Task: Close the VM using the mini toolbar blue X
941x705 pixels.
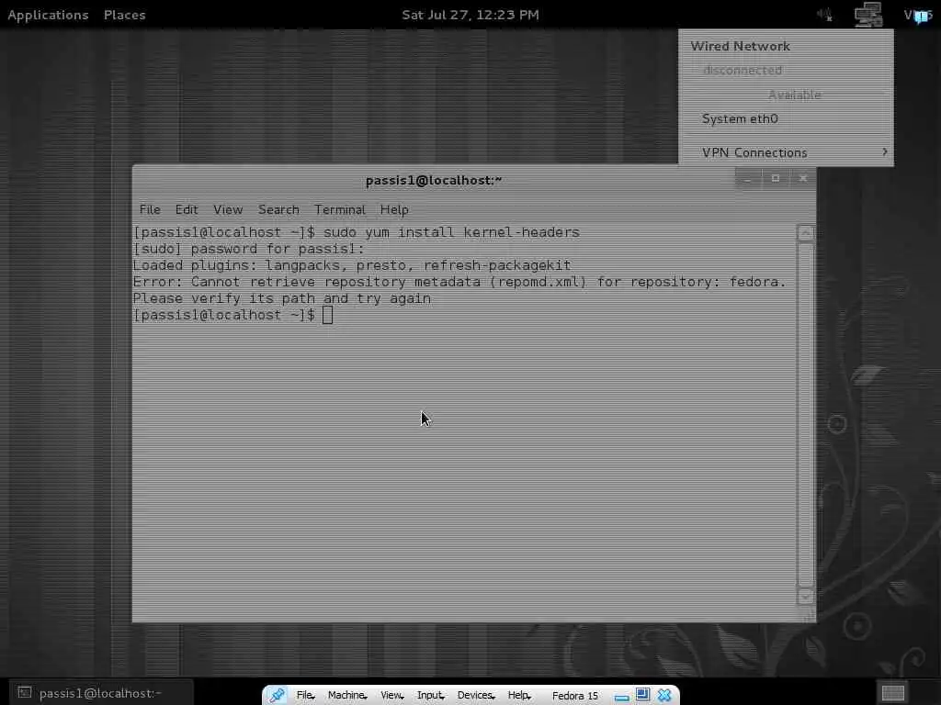Action: pos(664,695)
